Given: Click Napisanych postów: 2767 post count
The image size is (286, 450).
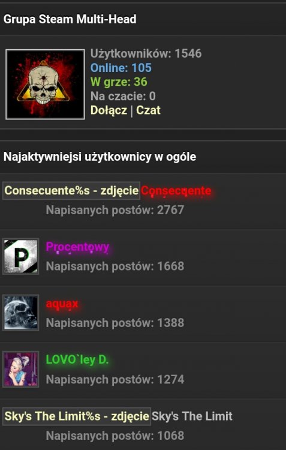Looking at the screenshot, I should click(x=115, y=210).
